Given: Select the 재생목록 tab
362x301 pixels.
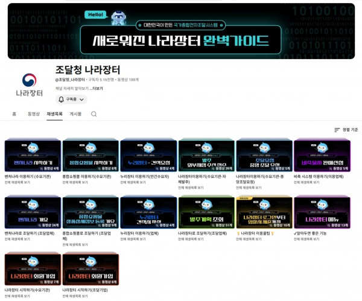Looking at the screenshot, I should click(x=54, y=114).
